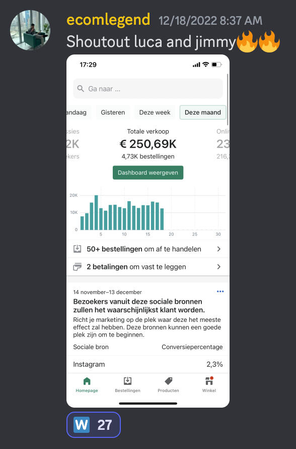Expand 50+ bestellingen om af te handelen chevron
This screenshot has width=296, height=449.
(x=219, y=249)
